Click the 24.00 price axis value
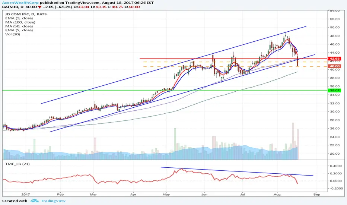The width and height of the screenshot is (347, 205). 335,137
